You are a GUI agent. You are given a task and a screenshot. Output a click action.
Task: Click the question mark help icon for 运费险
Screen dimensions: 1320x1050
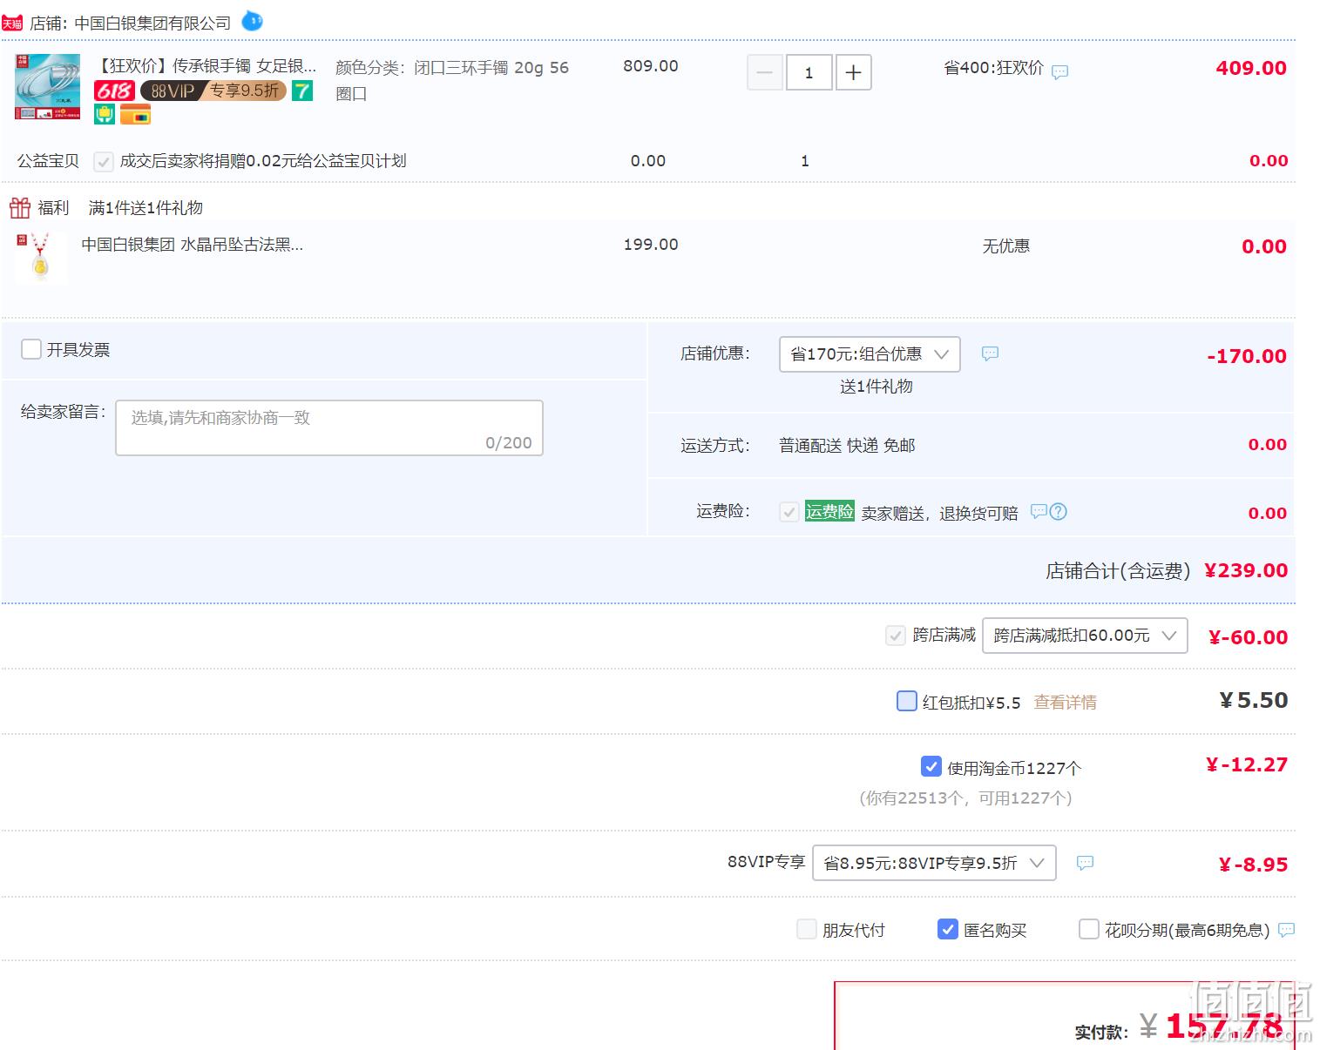(1058, 511)
